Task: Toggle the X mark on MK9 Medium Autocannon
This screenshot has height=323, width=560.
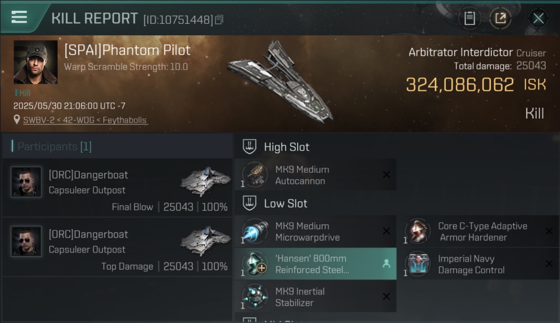Action: pos(386,174)
